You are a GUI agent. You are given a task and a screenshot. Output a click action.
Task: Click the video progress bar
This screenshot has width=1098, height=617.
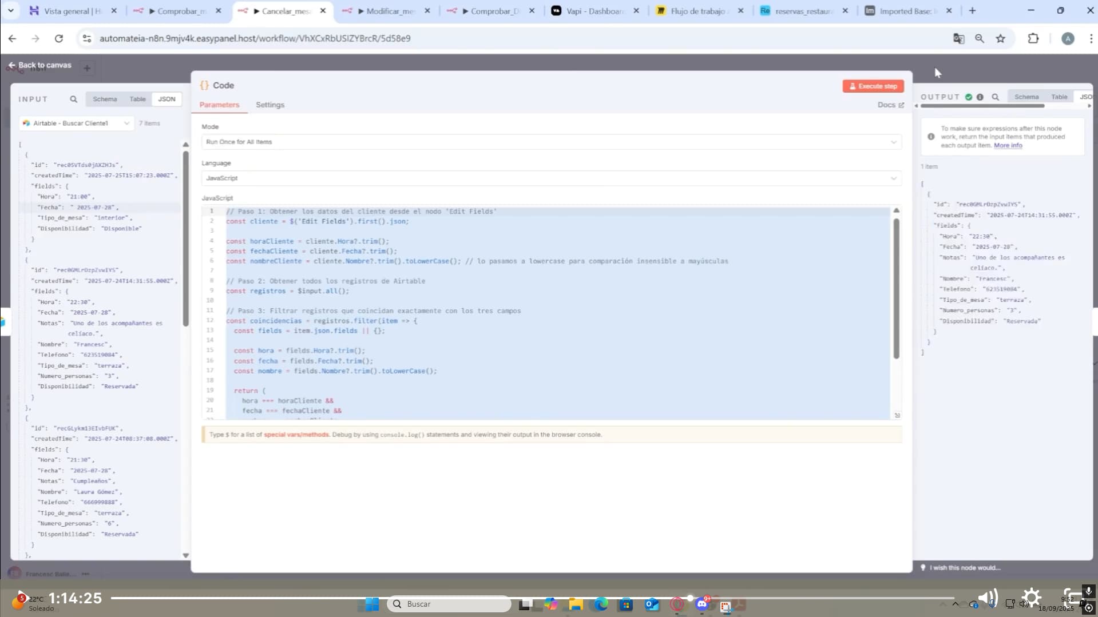click(532, 598)
